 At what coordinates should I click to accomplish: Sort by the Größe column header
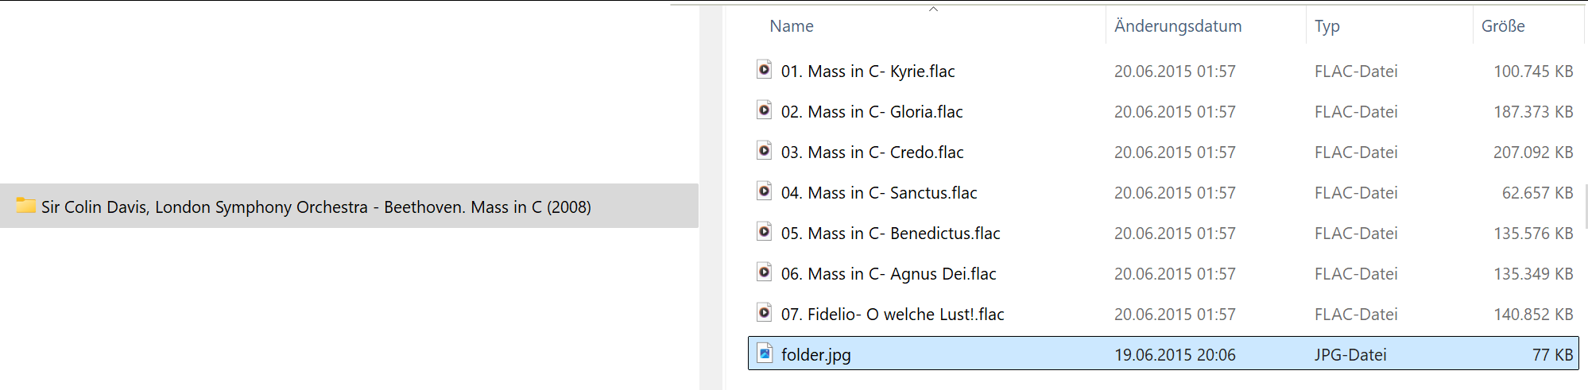(x=1503, y=26)
